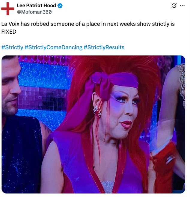Follow the #Strictly hashtag
The width and height of the screenshot is (190, 198).
(12, 47)
